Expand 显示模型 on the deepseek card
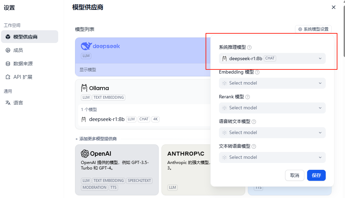This screenshot has width=345, height=198. 88,70
